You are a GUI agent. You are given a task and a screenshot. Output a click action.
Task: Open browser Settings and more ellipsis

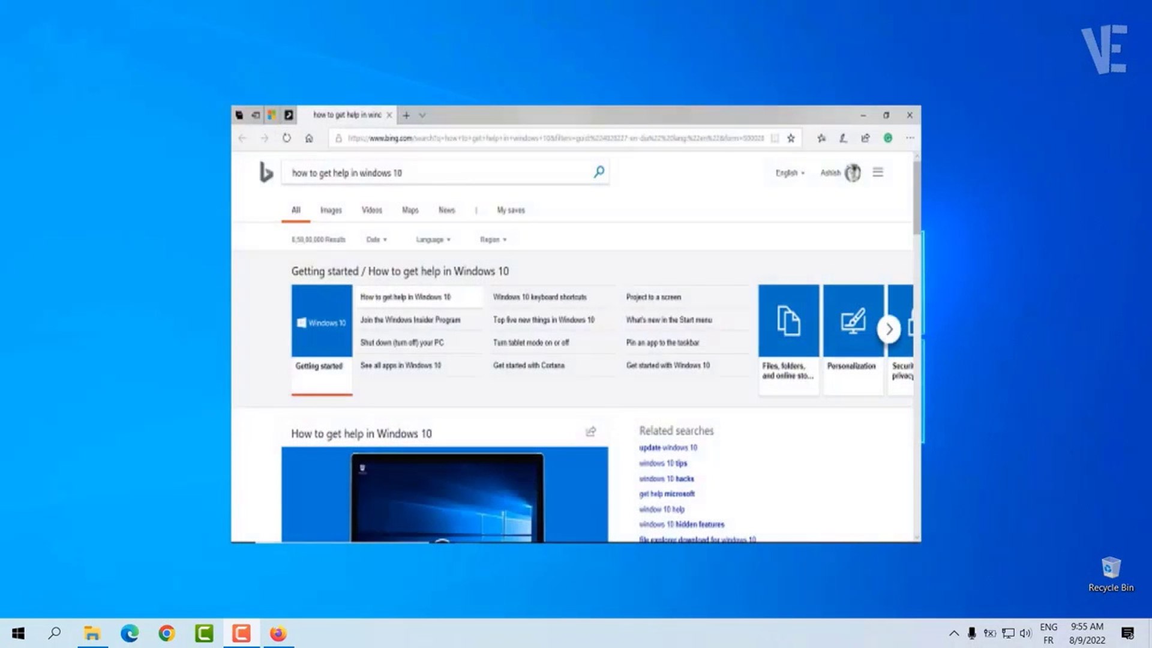(x=910, y=138)
